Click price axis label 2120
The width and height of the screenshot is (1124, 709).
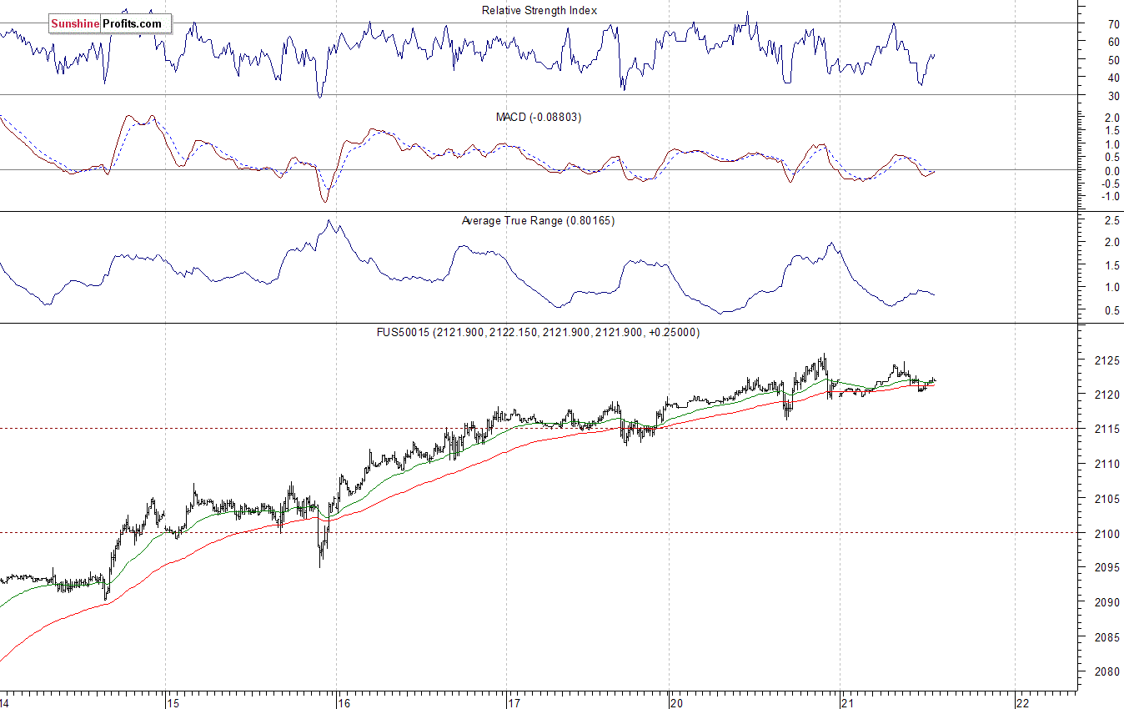click(1107, 395)
